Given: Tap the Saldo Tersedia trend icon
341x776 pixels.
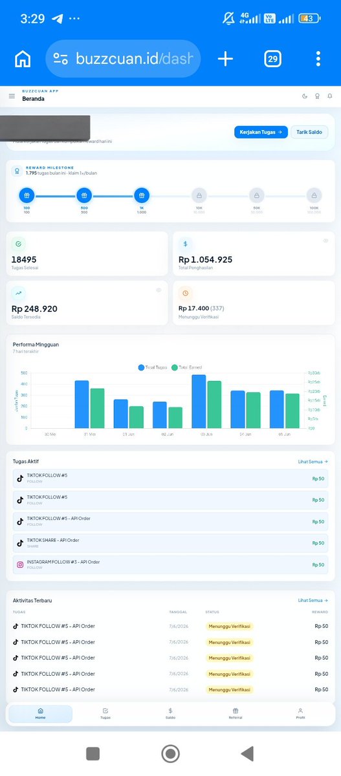Looking at the screenshot, I should pyautogui.click(x=18, y=293).
